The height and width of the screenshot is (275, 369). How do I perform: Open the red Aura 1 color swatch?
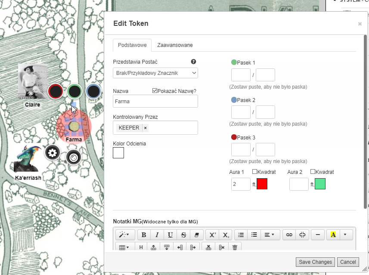click(262, 184)
